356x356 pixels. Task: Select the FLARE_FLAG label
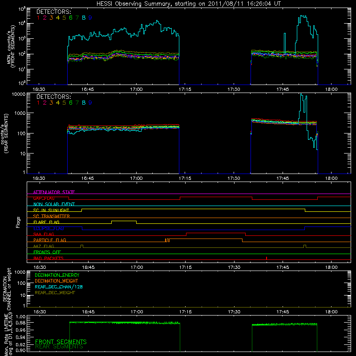tap(46, 222)
